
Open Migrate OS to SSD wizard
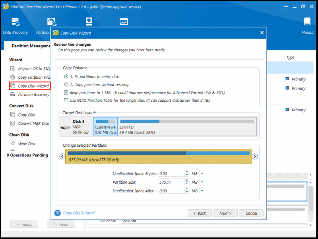point(34,68)
